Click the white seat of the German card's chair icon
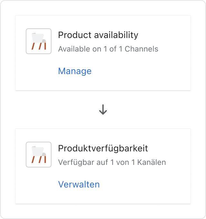Screen dimensions: 206x219 click(x=38, y=151)
